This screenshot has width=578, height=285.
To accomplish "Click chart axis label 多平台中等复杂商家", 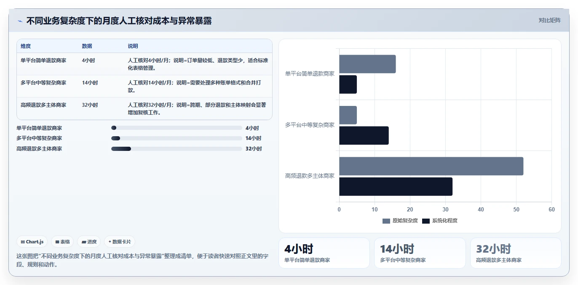I will 310,125.
